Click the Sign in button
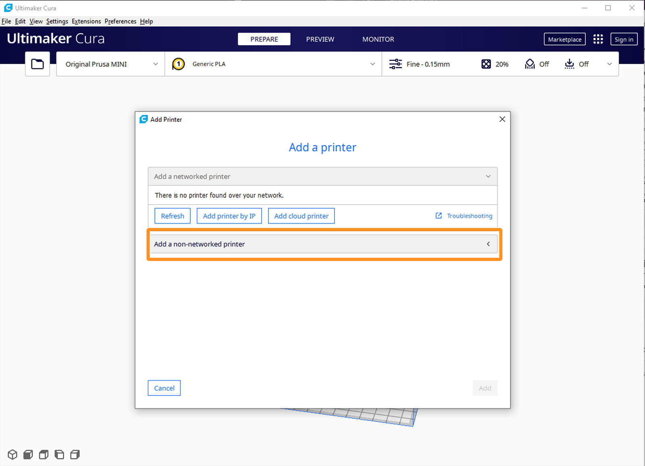Image resolution: width=645 pixels, height=466 pixels. [624, 39]
